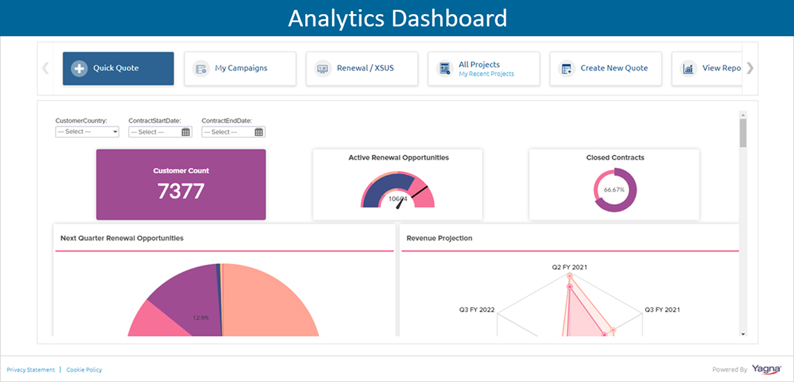
Task: Follow the My Recent Projects link
Action: tap(486, 74)
